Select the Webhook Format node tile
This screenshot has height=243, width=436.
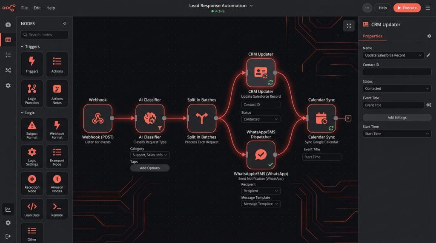tap(57, 130)
